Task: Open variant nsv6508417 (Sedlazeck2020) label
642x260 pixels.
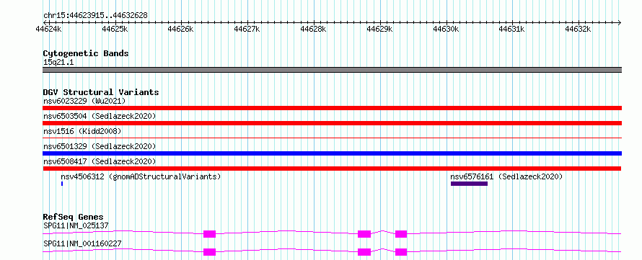Action: [x=100, y=161]
